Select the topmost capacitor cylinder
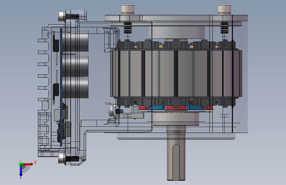The width and height of the screenshot is (286, 185). click(76, 41)
